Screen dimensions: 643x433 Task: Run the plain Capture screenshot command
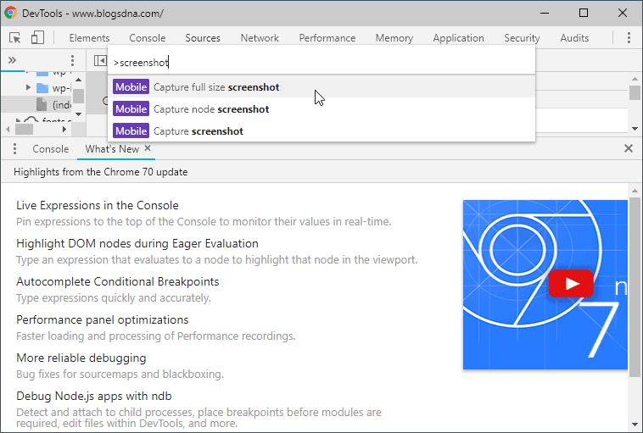coord(321,131)
